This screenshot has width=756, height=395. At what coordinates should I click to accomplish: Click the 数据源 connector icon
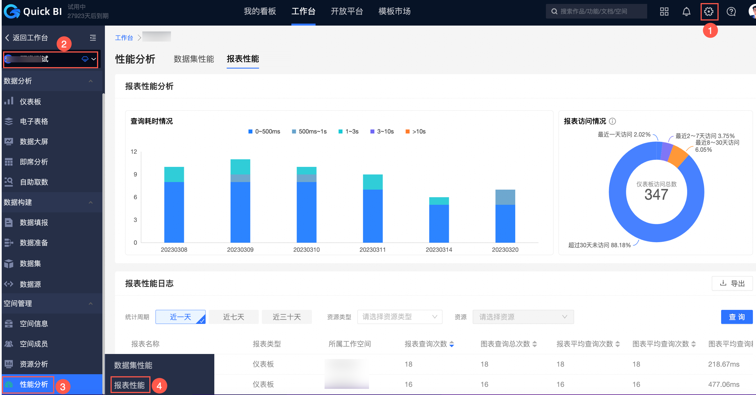point(9,284)
